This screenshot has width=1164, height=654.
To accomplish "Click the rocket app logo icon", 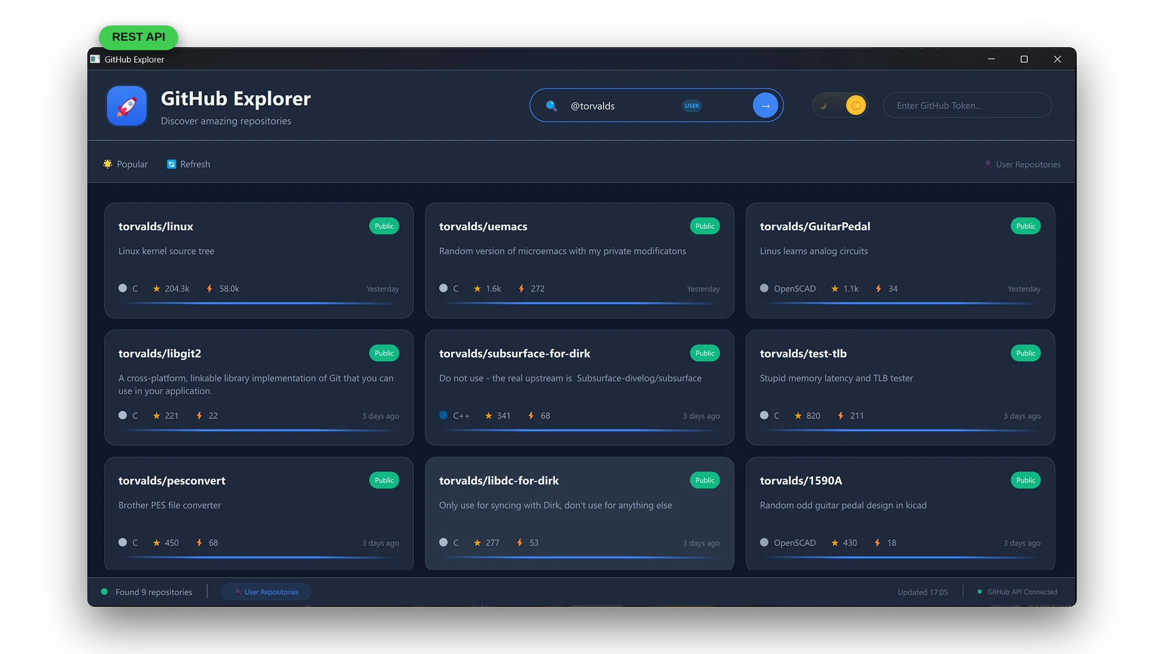I will point(127,106).
